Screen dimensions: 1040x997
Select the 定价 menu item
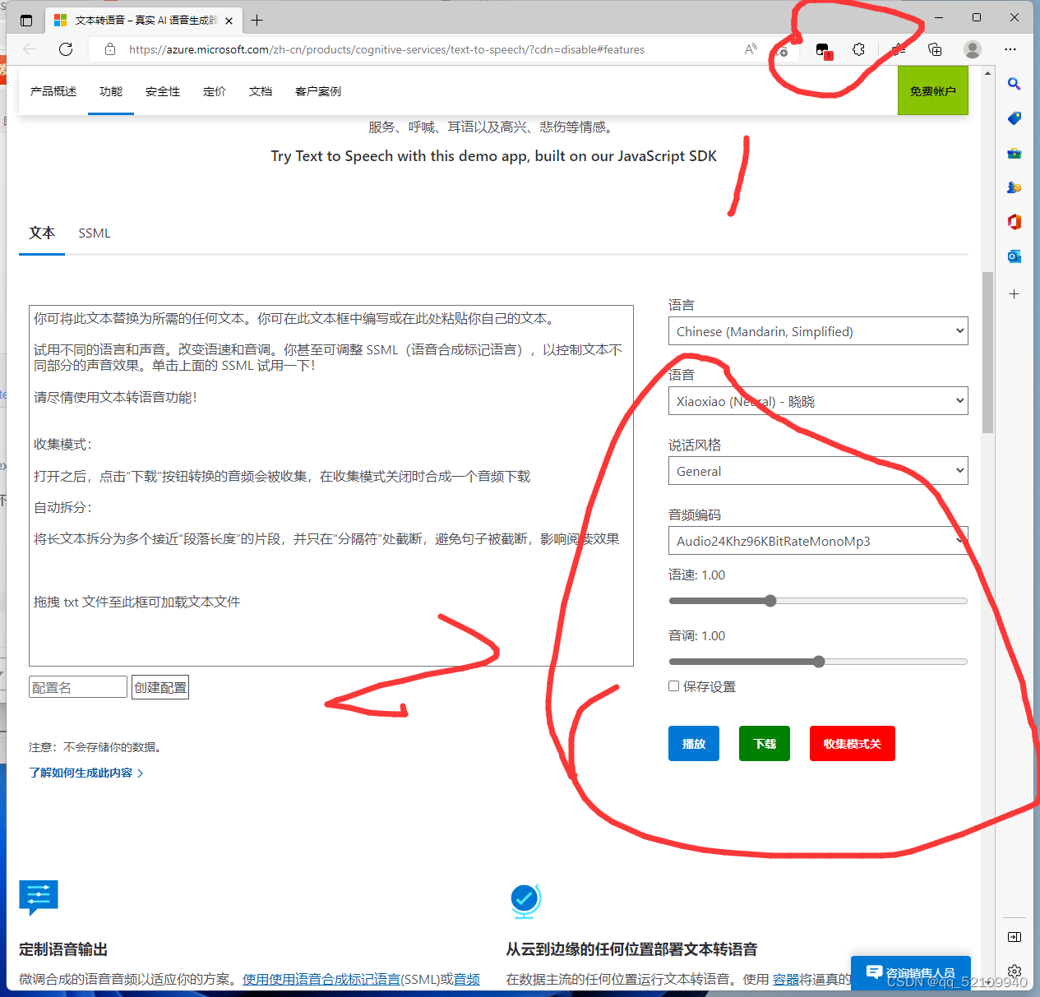(214, 91)
